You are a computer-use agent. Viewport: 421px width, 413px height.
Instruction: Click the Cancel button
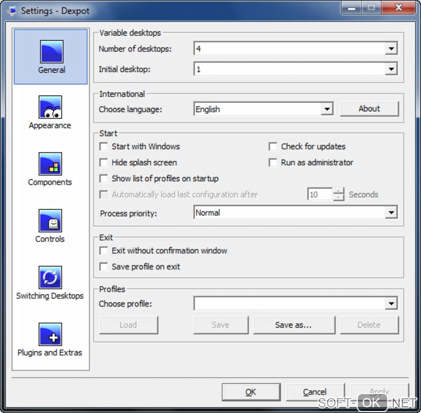point(315,392)
